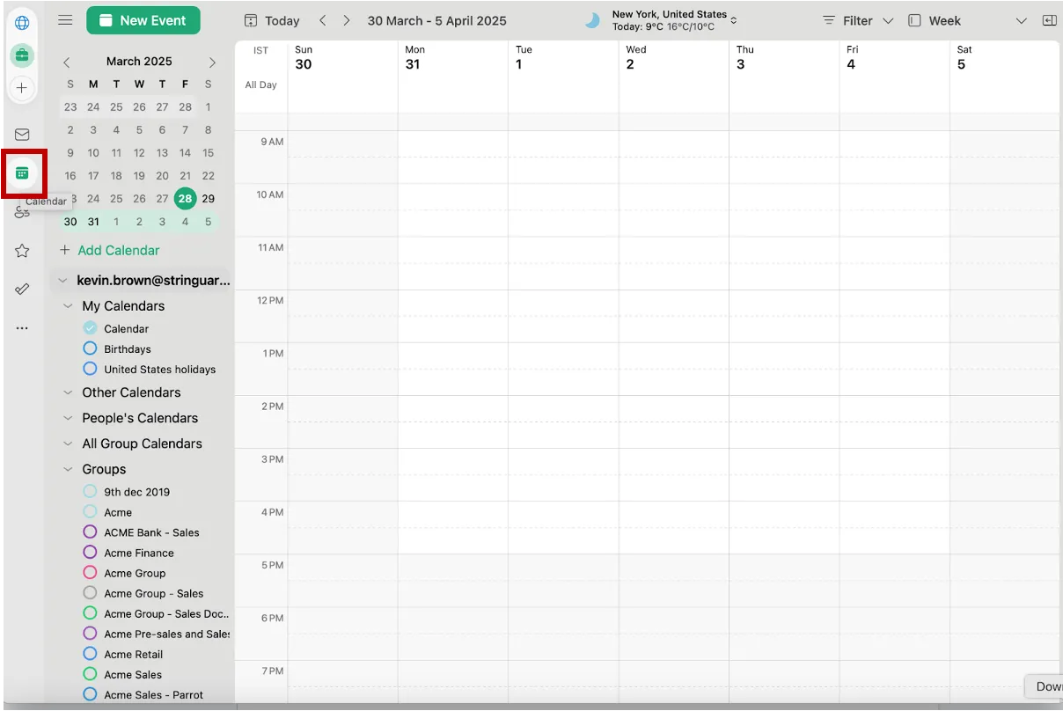Go to previous week arrow in toolbar

pyautogui.click(x=323, y=20)
